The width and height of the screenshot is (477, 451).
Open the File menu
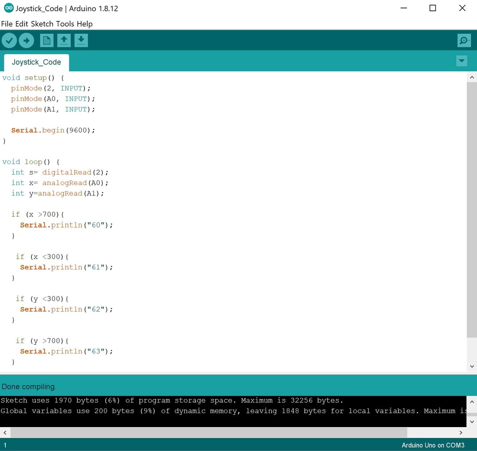click(7, 24)
